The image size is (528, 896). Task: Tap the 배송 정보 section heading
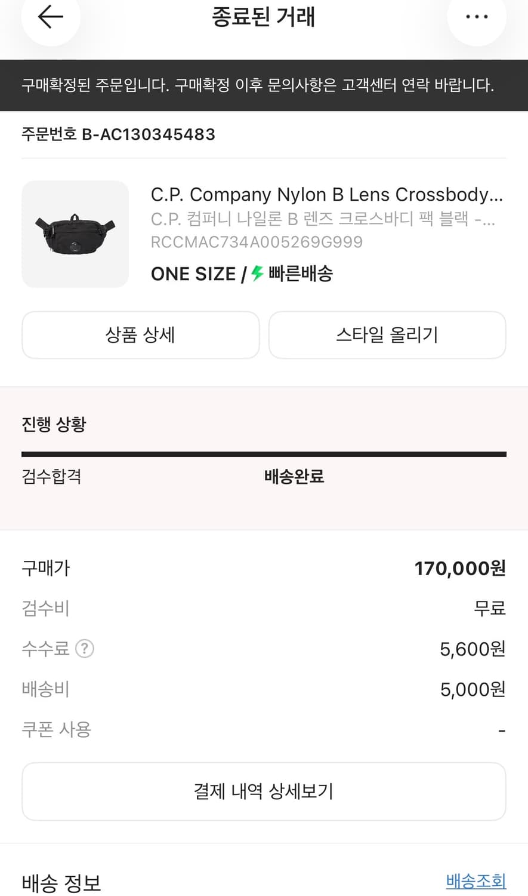coord(61,882)
